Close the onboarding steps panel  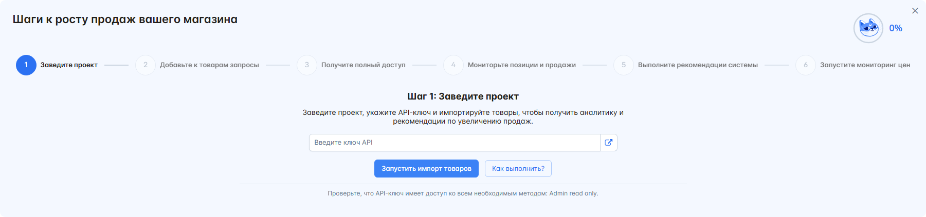915,11
